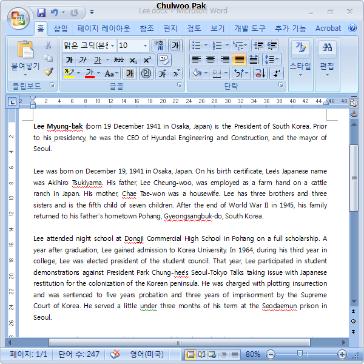Open the 페이지 레이아웃 tab

[104, 29]
